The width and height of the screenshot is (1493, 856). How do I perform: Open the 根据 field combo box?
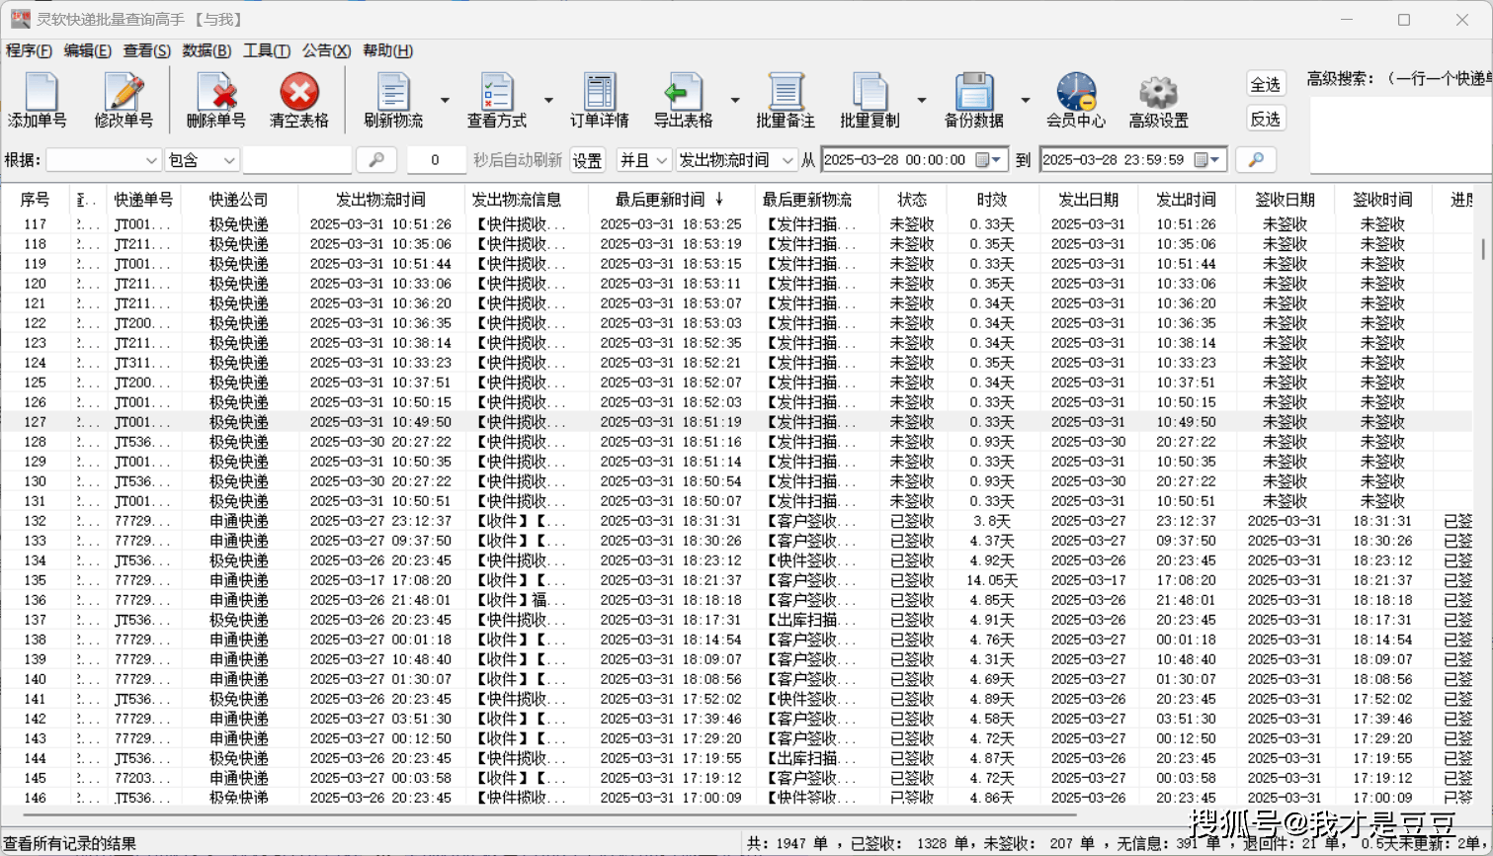click(104, 160)
